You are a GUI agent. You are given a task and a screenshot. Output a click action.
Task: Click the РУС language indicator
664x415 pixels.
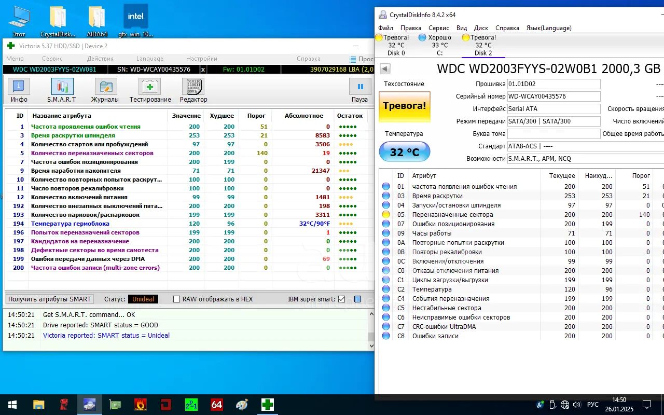(x=592, y=405)
